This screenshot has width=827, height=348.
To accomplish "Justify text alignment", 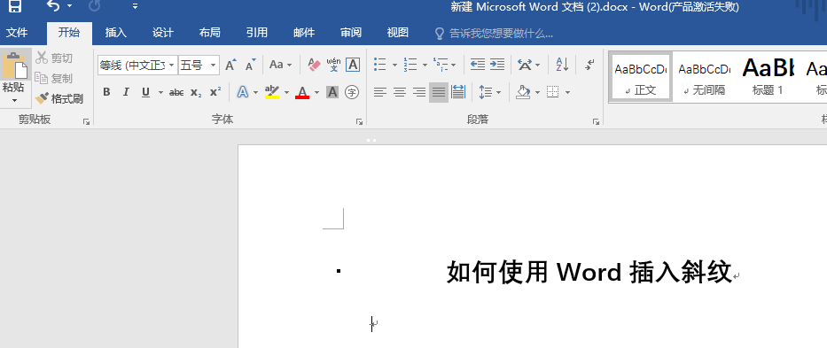I will coord(438,92).
